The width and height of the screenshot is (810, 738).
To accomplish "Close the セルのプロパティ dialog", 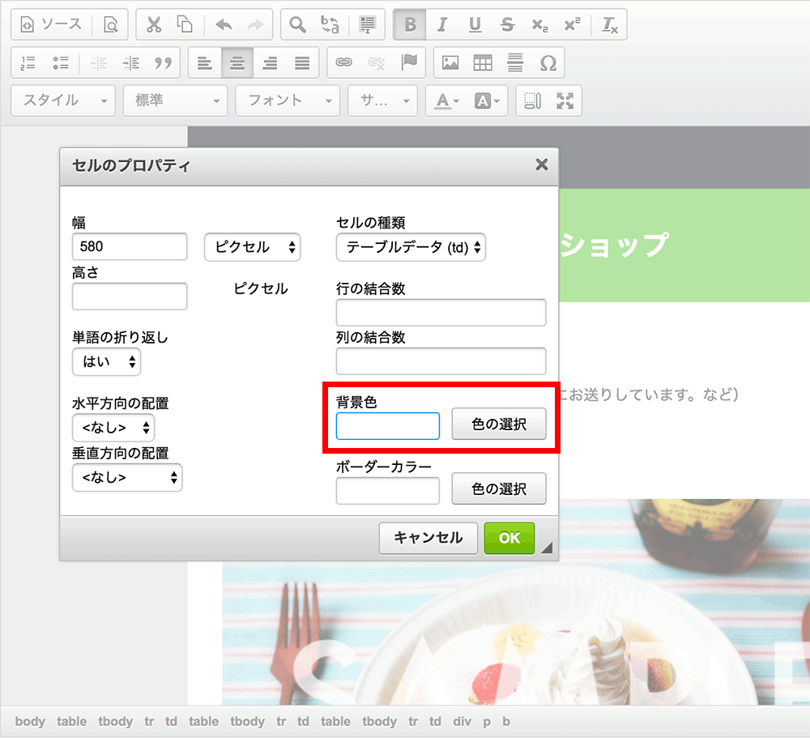I will (x=542, y=164).
